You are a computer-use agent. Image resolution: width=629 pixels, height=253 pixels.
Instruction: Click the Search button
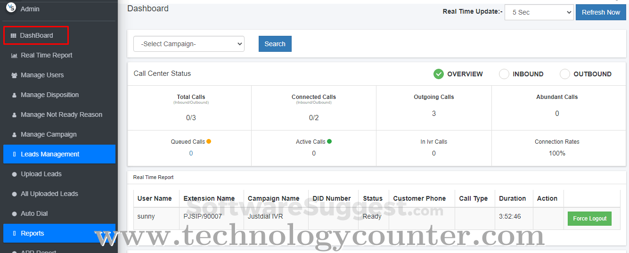(x=275, y=44)
